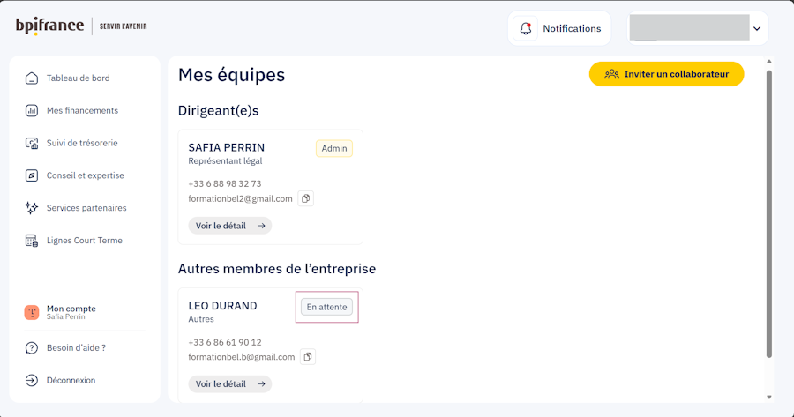Click the Mon compte avatar icon
Screen dimensions: 794x417
(32, 312)
